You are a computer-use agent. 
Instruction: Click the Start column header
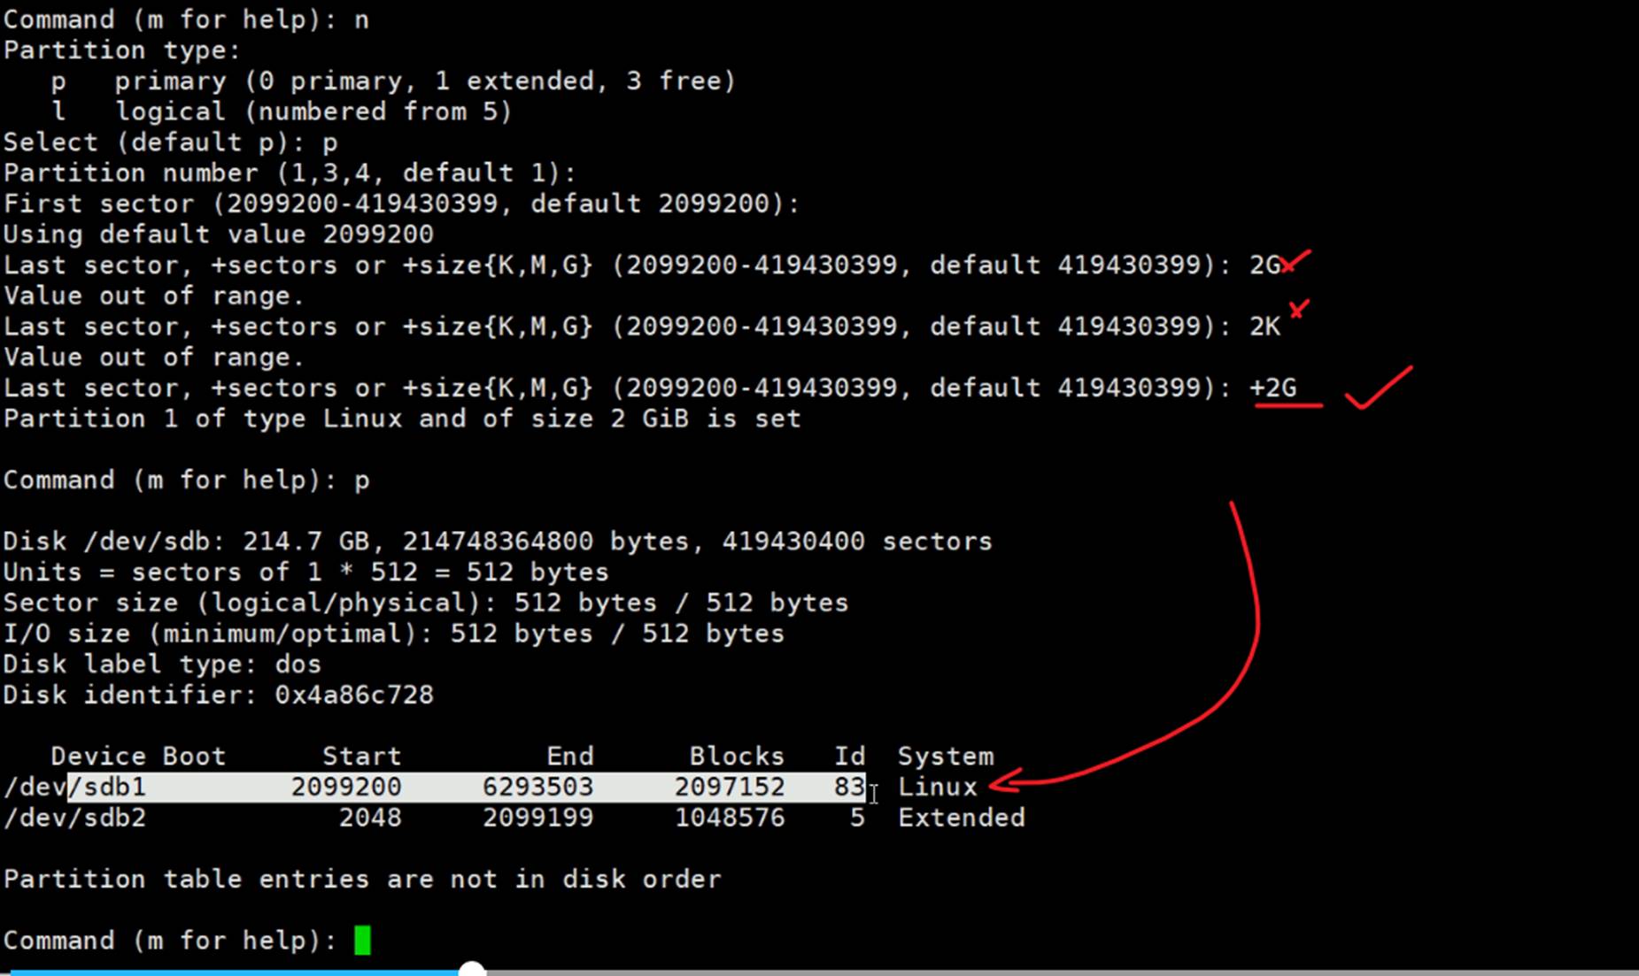361,757
